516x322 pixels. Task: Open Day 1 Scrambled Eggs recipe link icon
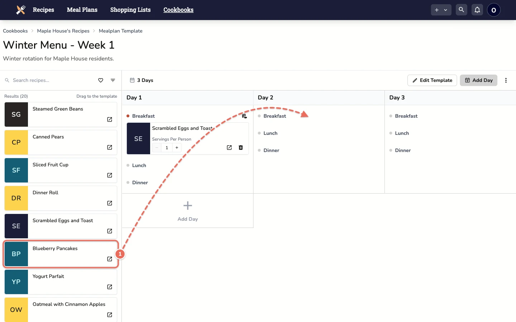(229, 147)
